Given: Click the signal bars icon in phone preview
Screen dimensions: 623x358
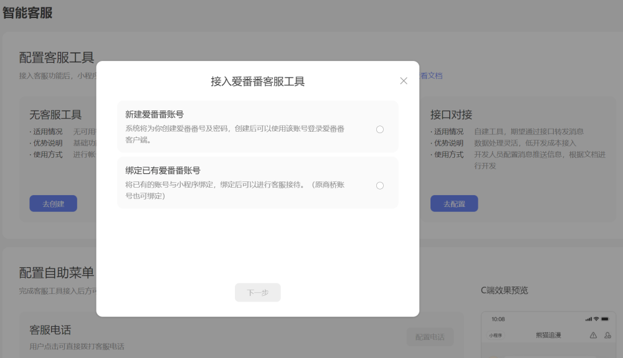Looking at the screenshot, I should tap(589, 319).
